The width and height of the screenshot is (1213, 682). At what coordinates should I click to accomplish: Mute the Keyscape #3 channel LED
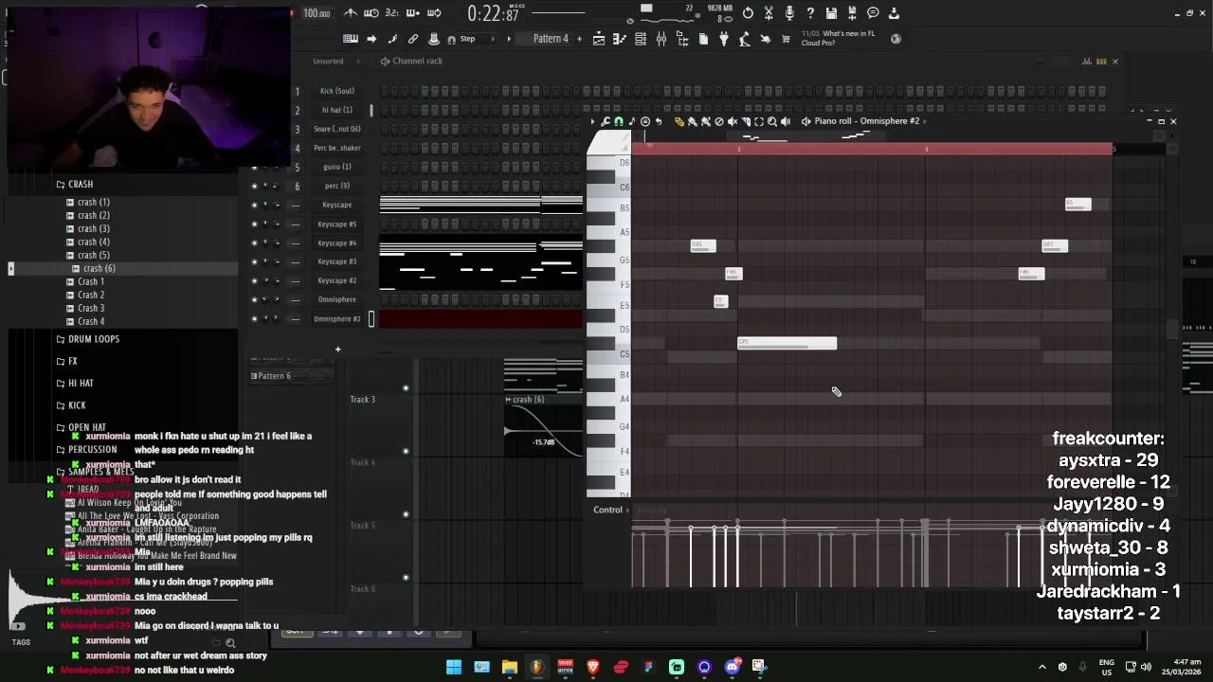click(254, 261)
